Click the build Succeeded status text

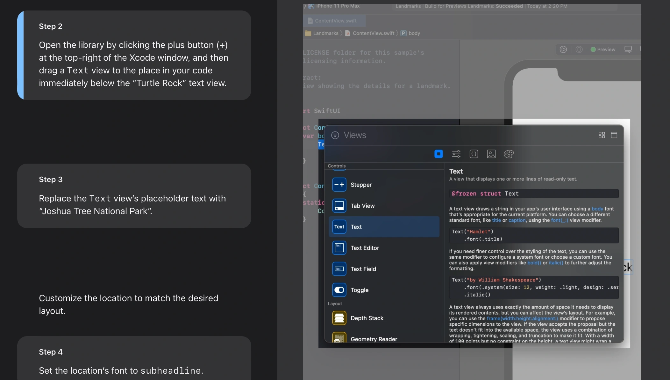click(509, 6)
